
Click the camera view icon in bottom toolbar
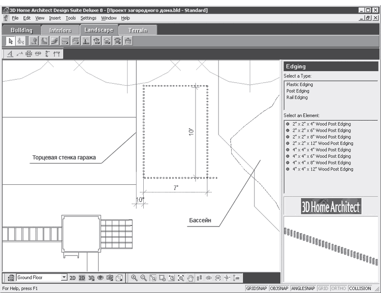tap(110, 278)
